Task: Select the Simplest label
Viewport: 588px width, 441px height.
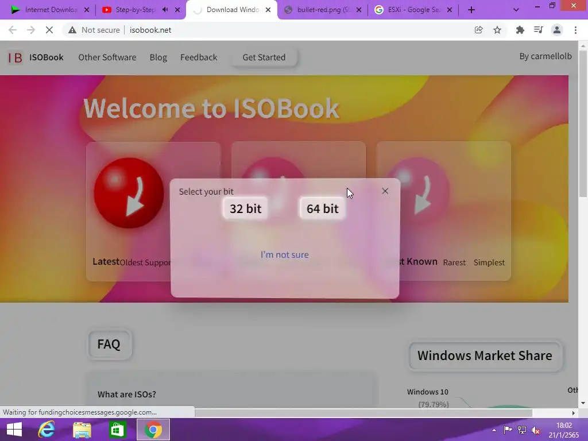Action: click(489, 262)
